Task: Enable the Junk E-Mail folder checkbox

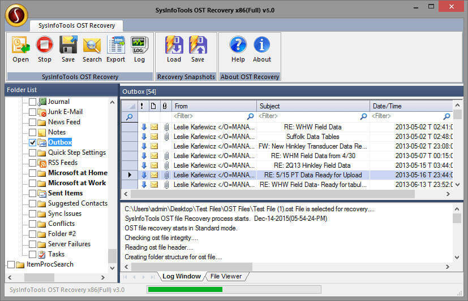Action: click(x=33, y=112)
